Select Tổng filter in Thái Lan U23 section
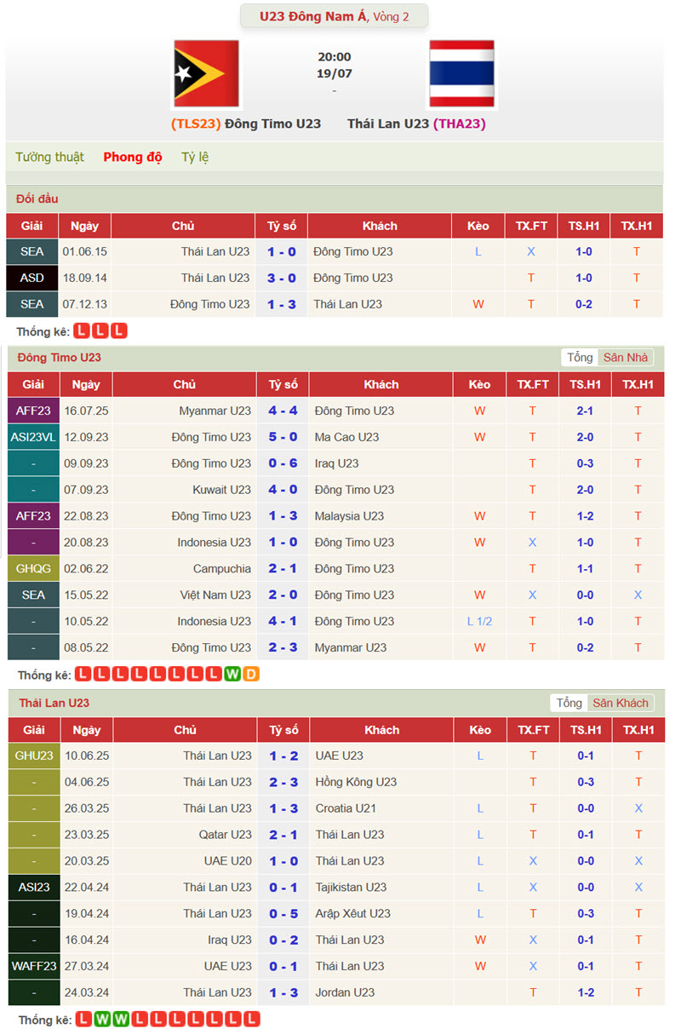This screenshot has width=681, height=1029. tap(569, 703)
